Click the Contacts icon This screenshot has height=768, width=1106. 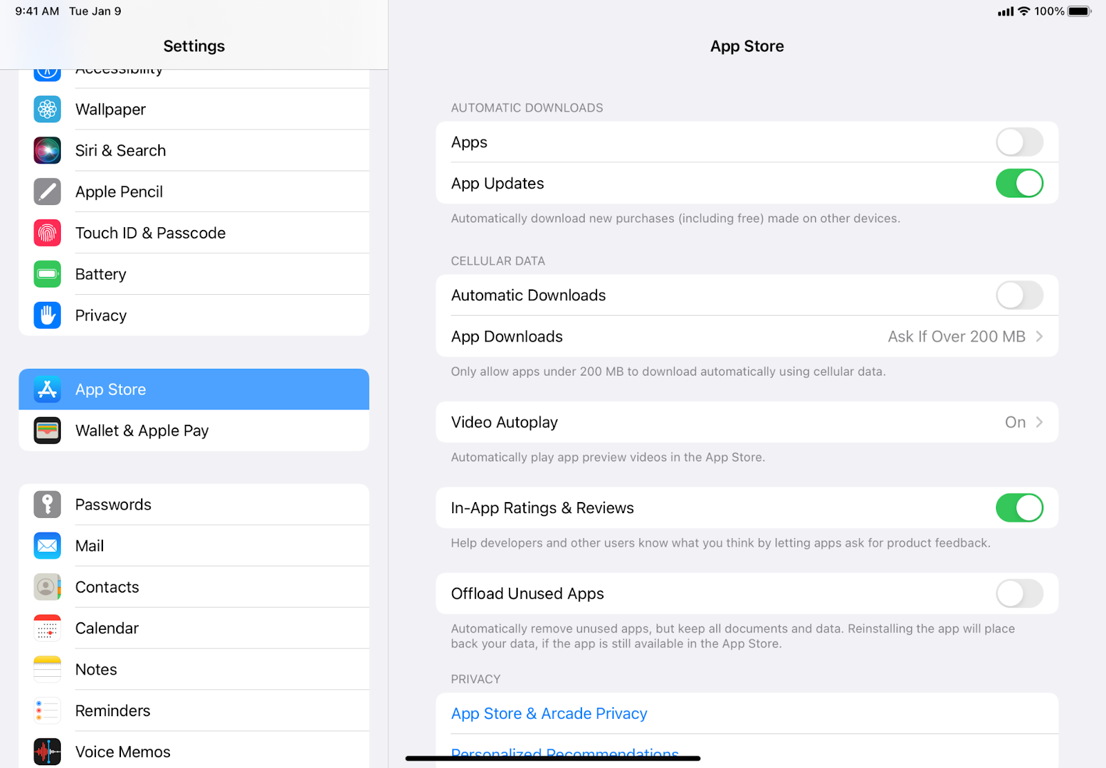point(47,587)
